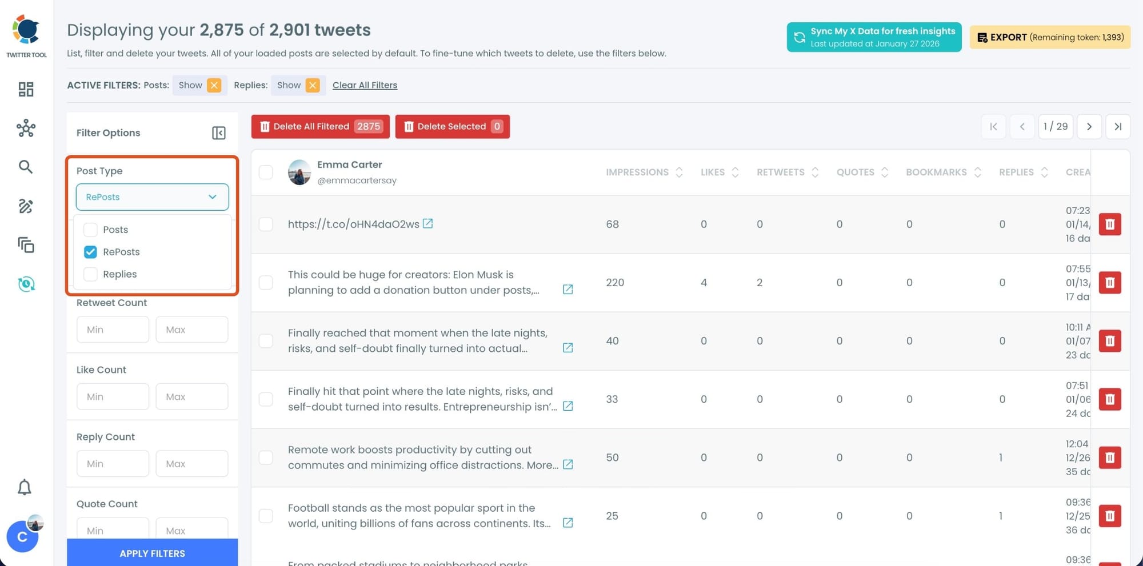The image size is (1143, 566).
Task: Open the search magnifier in sidebar
Action: tap(26, 167)
